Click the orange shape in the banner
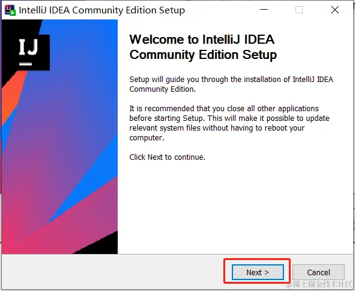Screen dimensions: 355x291 click(x=13, y=97)
